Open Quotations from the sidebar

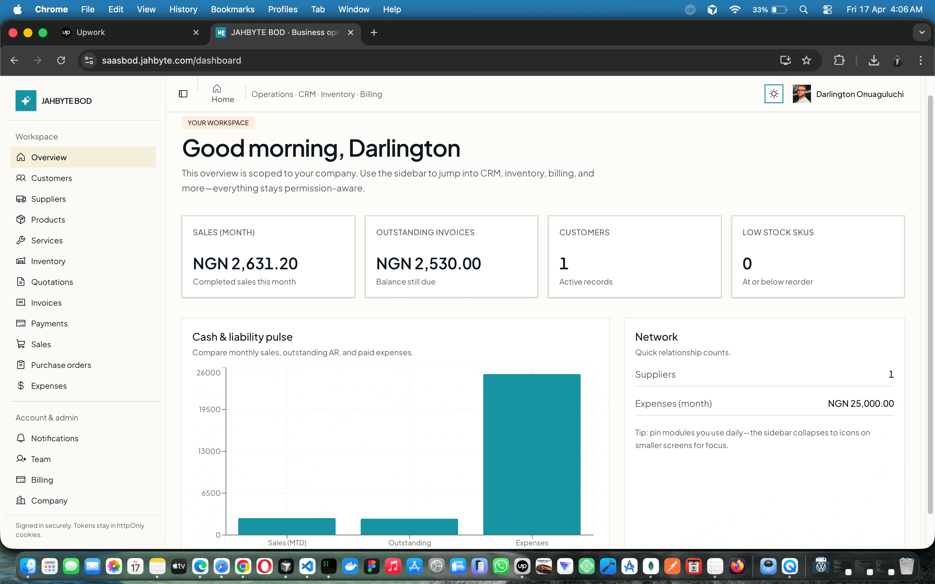tap(52, 282)
